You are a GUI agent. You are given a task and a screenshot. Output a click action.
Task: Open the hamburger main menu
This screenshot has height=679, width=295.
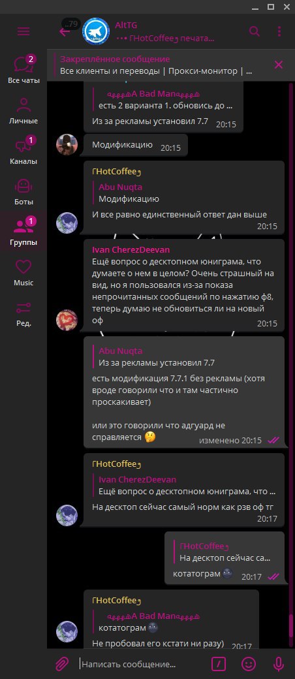(23, 31)
